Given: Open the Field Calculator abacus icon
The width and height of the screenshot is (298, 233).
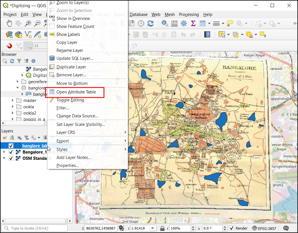Looking at the screenshot, I should coord(174,24).
